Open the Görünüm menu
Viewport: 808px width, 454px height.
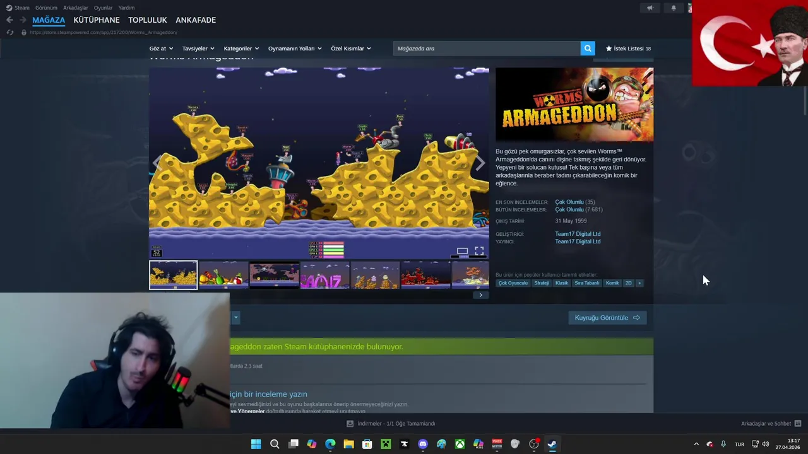coord(46,8)
